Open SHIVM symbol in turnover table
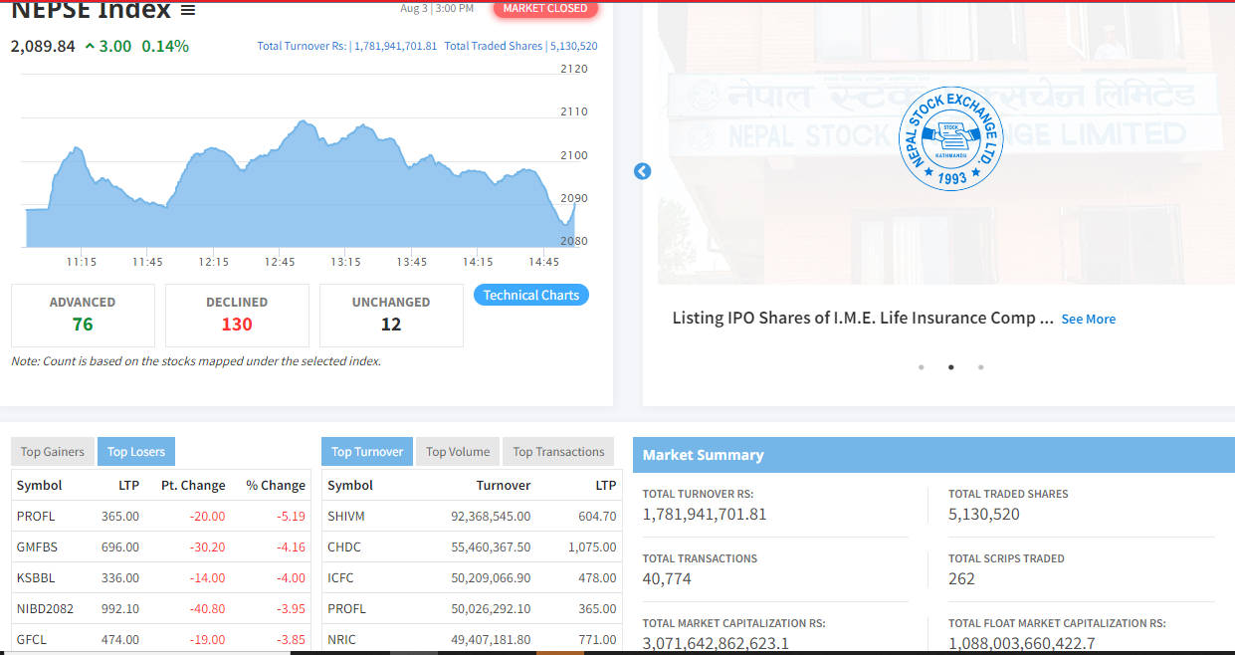Image resolution: width=1235 pixels, height=655 pixels. (x=346, y=517)
